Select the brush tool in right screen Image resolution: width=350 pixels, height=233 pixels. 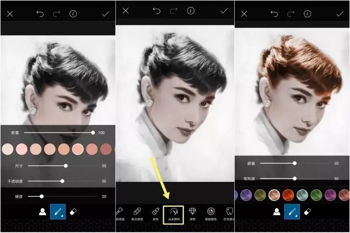[x=292, y=212]
